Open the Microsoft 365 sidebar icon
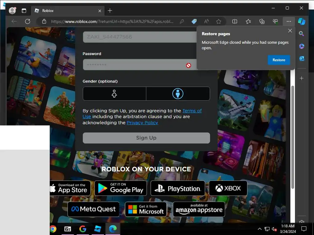314x235 pixels. (302, 46)
